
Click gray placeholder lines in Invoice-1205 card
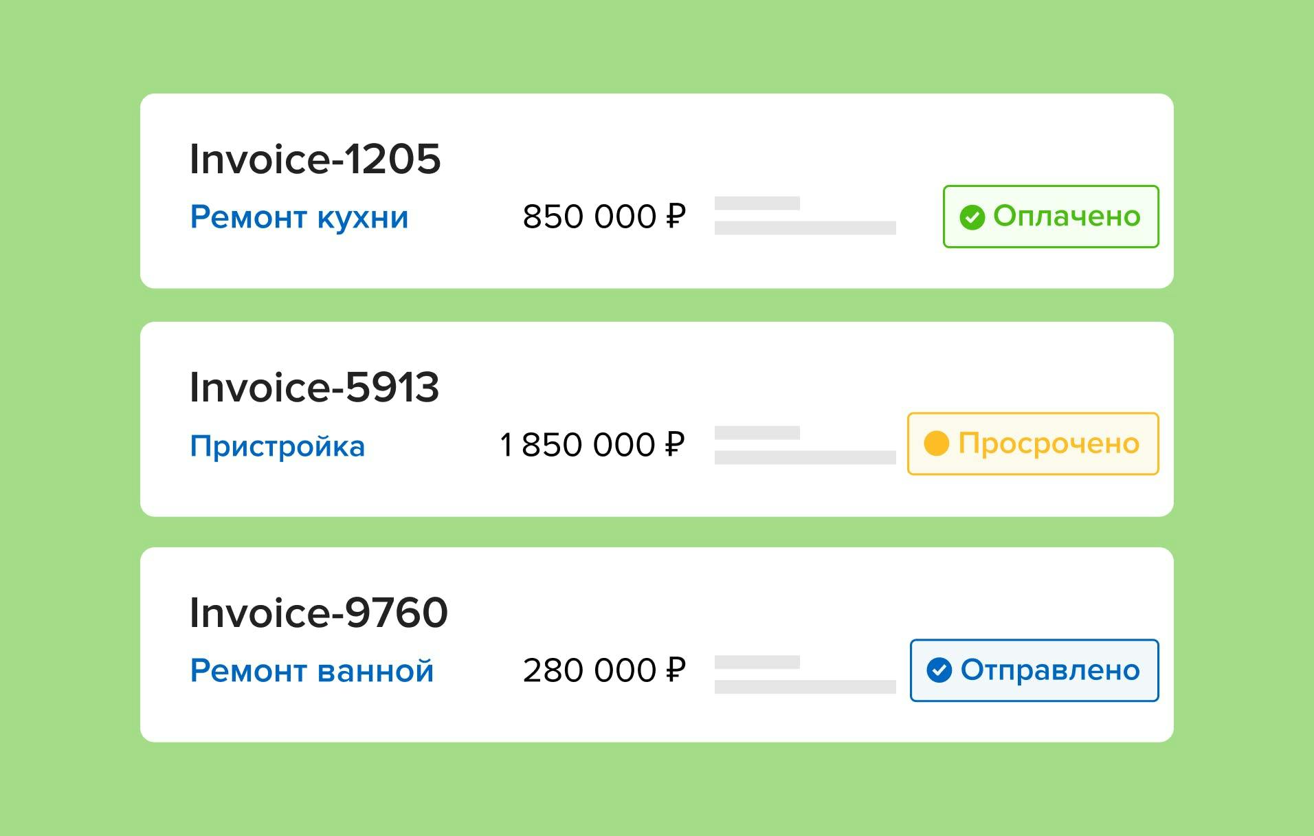click(x=805, y=216)
